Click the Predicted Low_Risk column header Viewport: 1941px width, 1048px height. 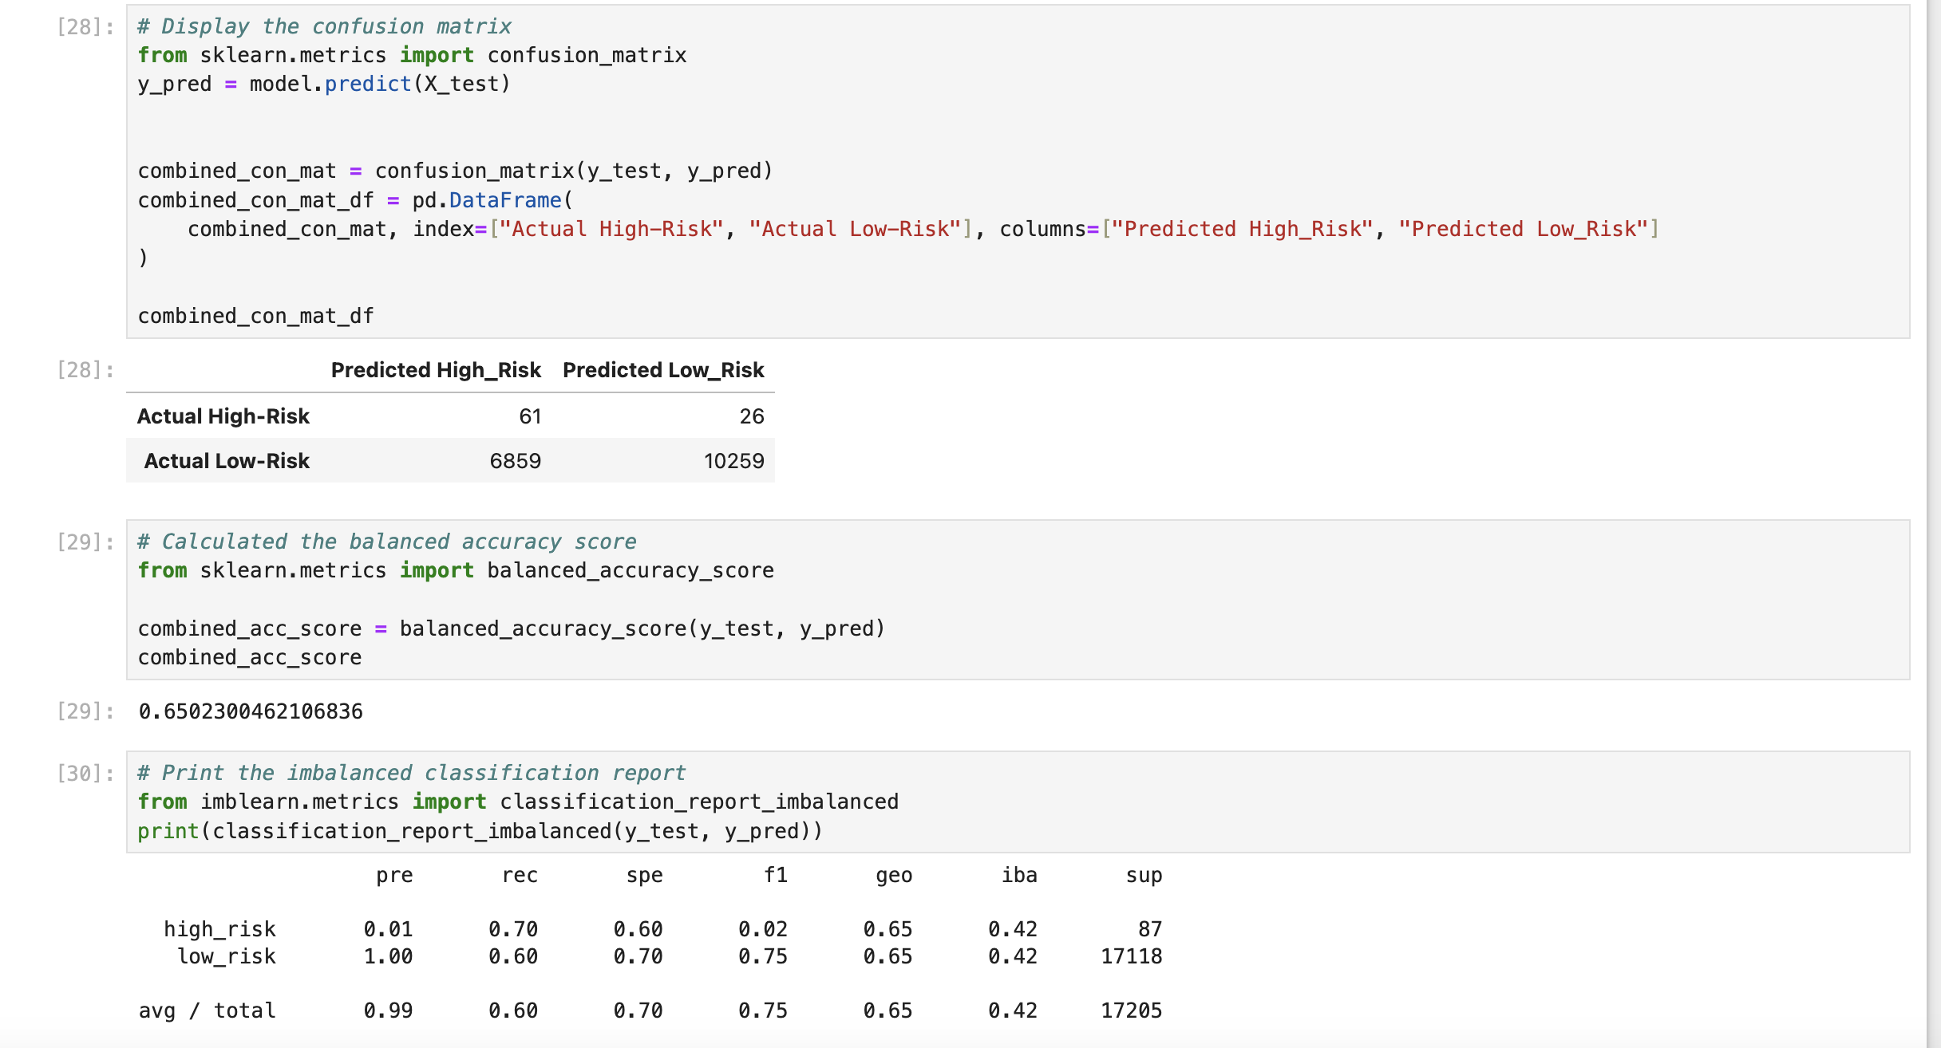click(663, 370)
